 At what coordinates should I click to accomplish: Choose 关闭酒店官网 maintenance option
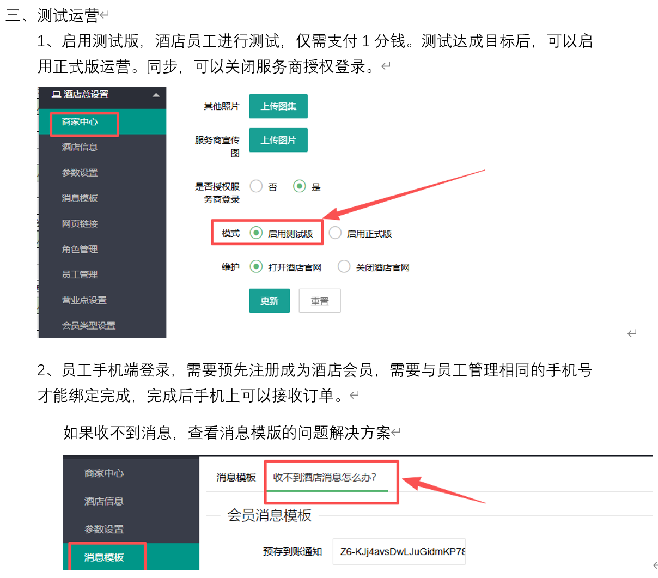[x=344, y=267]
